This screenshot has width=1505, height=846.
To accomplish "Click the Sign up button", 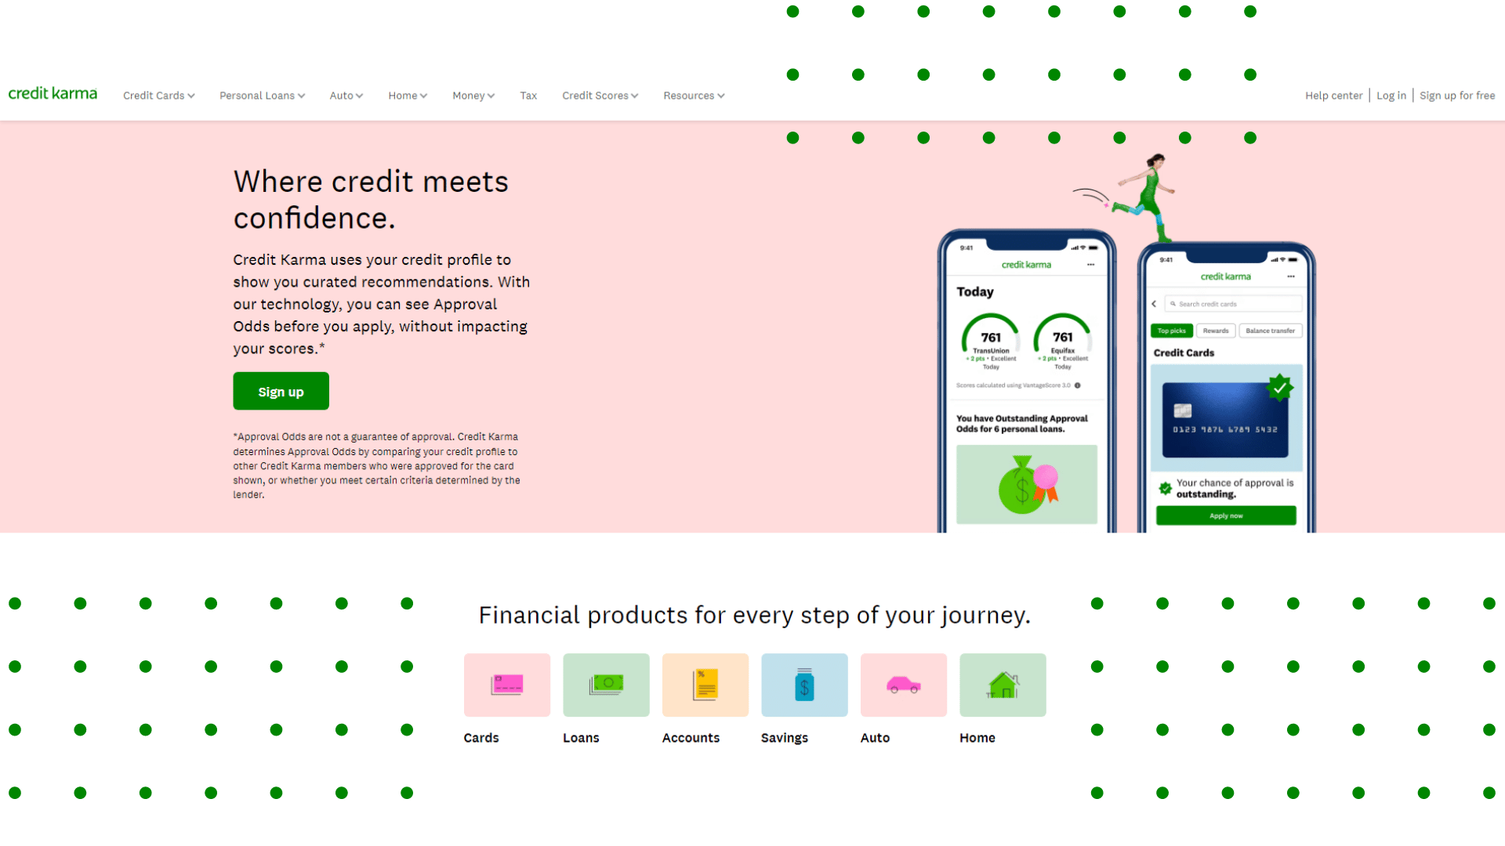I will pyautogui.click(x=281, y=392).
